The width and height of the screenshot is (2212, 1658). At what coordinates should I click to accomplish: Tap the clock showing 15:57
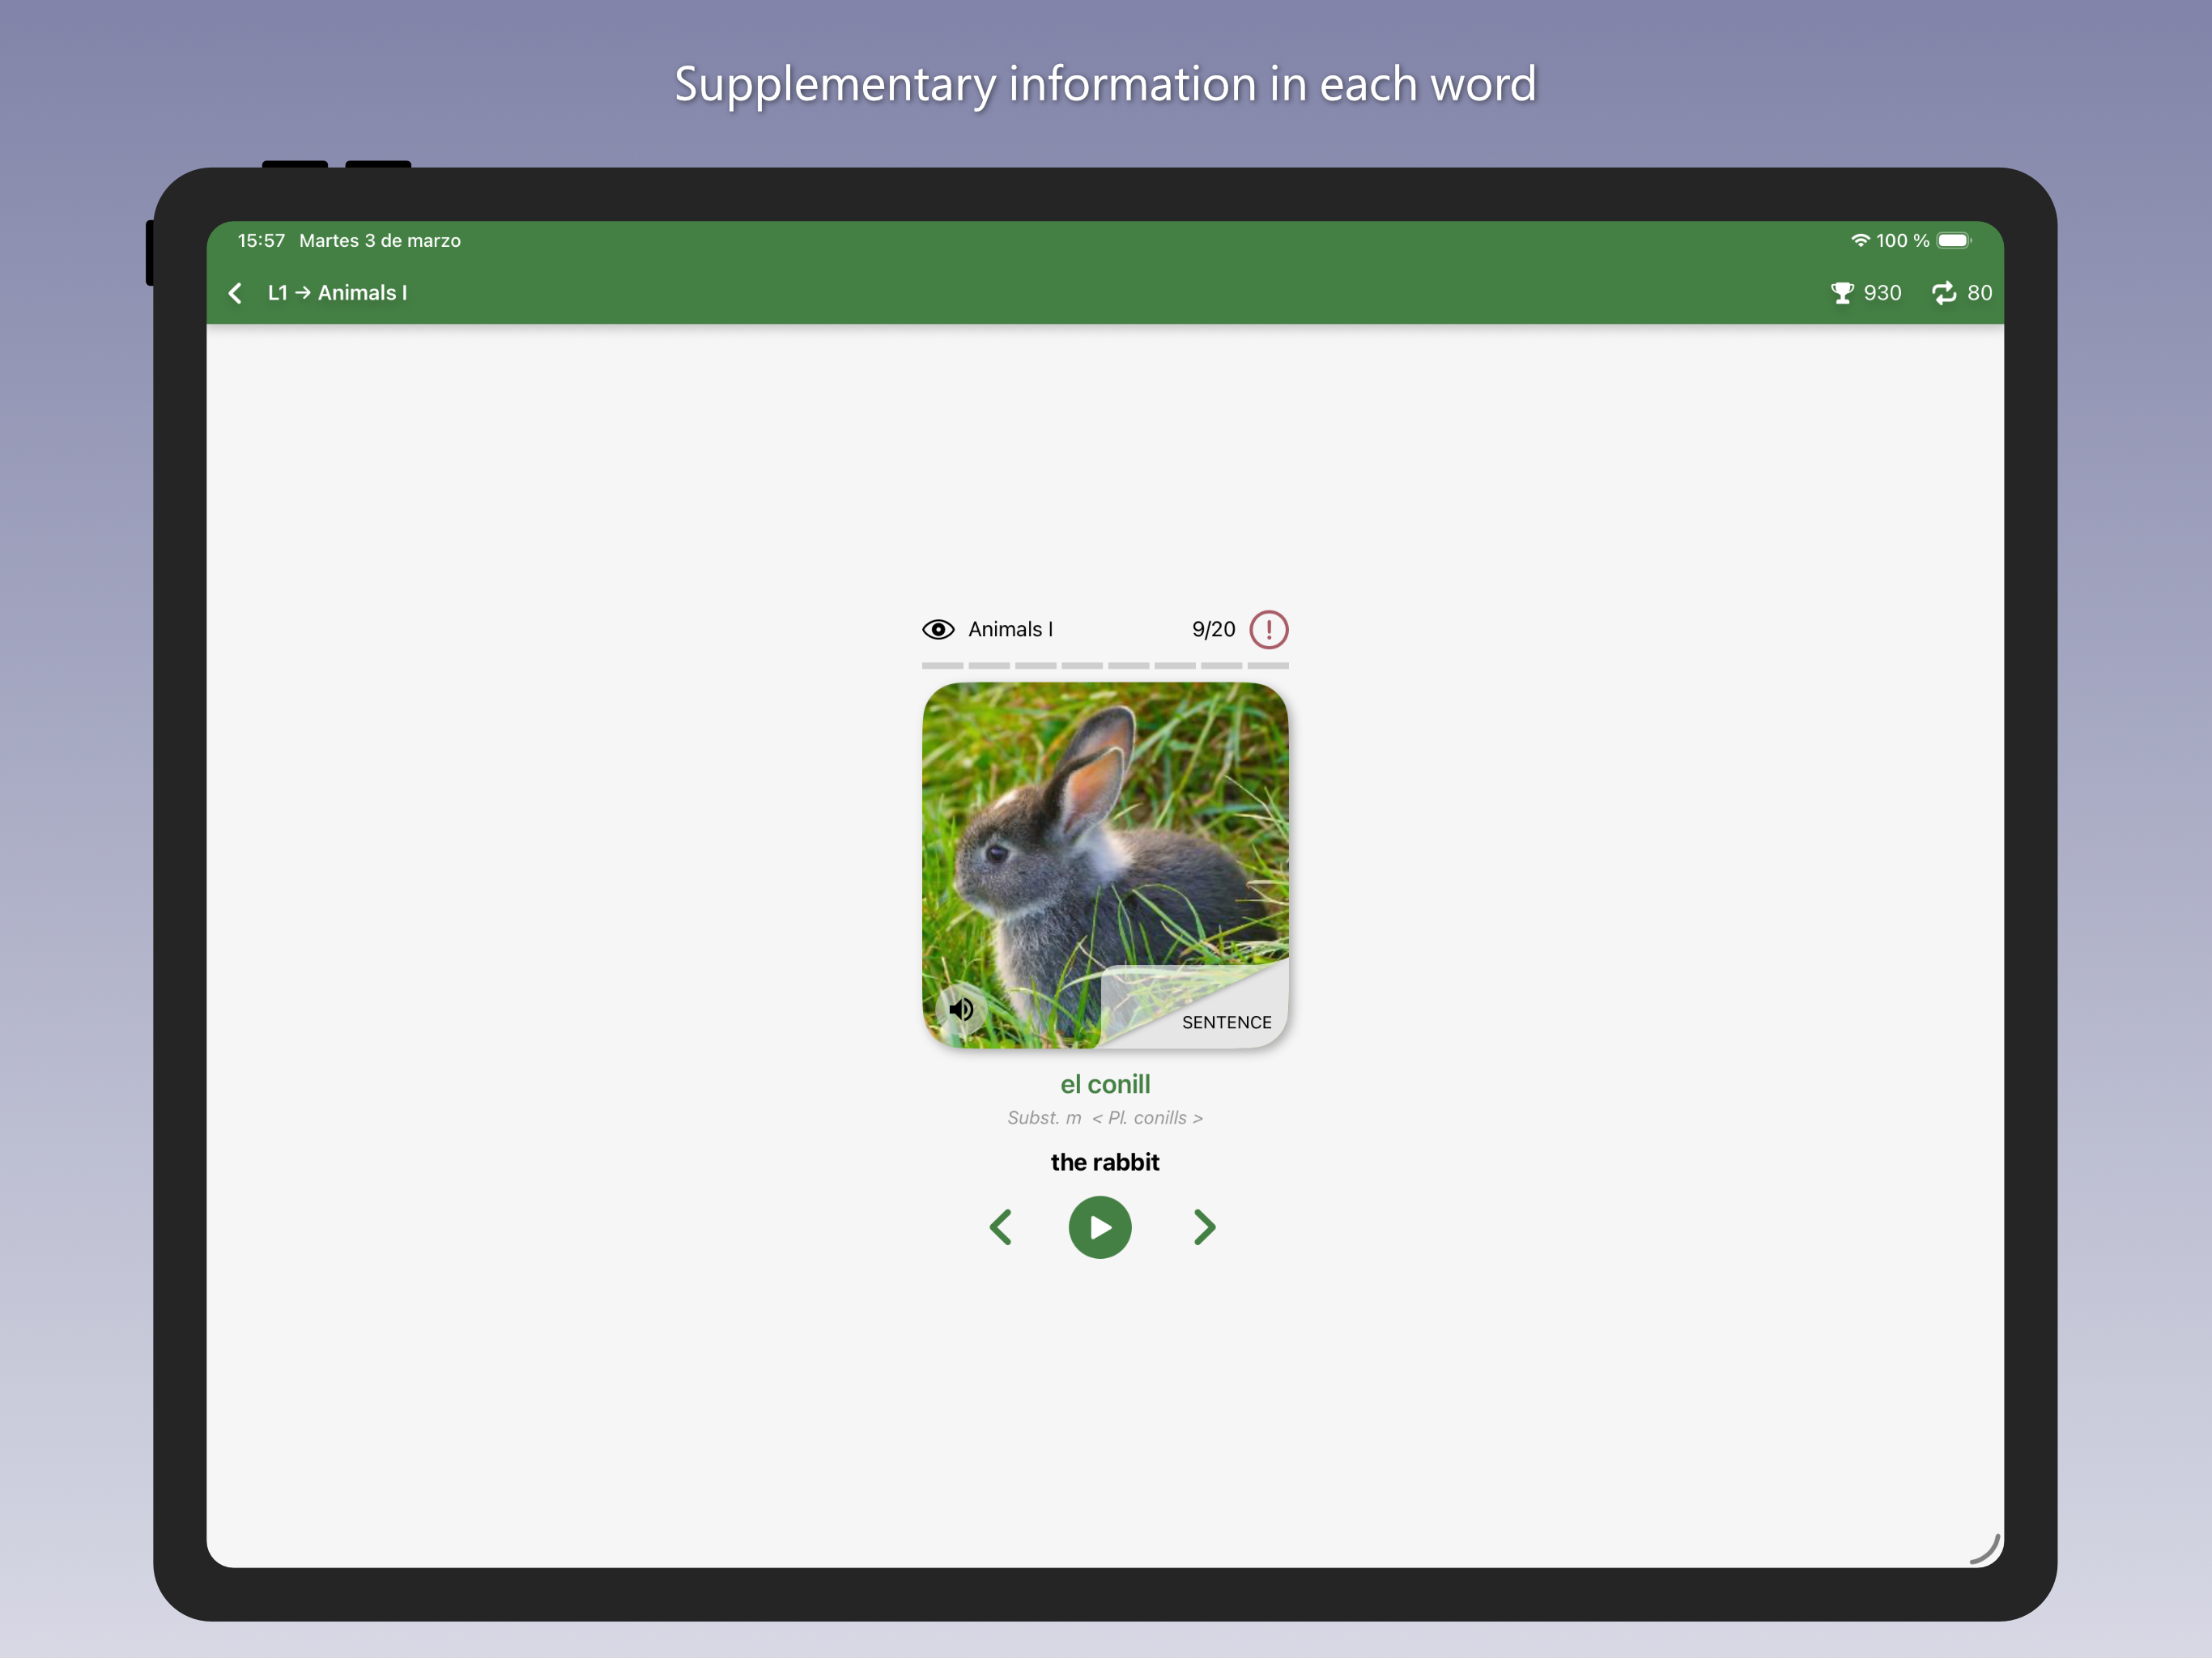(x=261, y=240)
